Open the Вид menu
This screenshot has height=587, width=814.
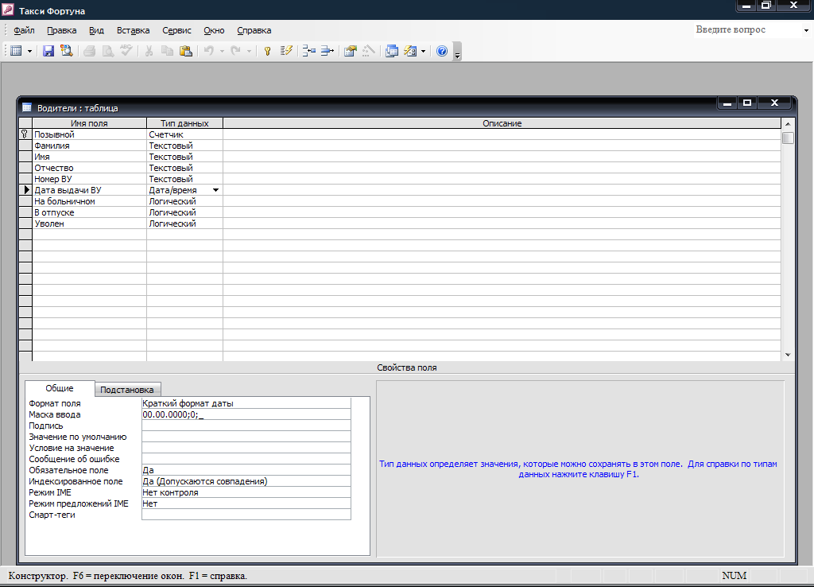[96, 30]
